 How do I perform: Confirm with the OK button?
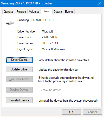click(x=71, y=112)
